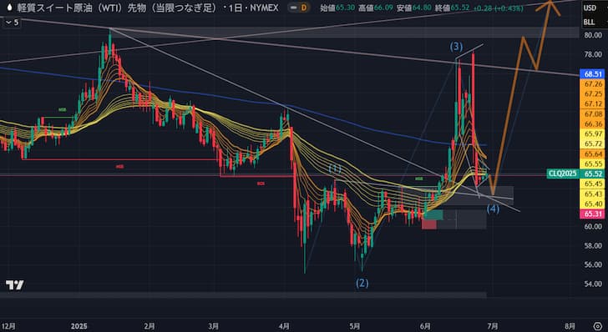The height and width of the screenshot is (332, 608).
Task: Click the 65.64 price label
Action: point(593,153)
